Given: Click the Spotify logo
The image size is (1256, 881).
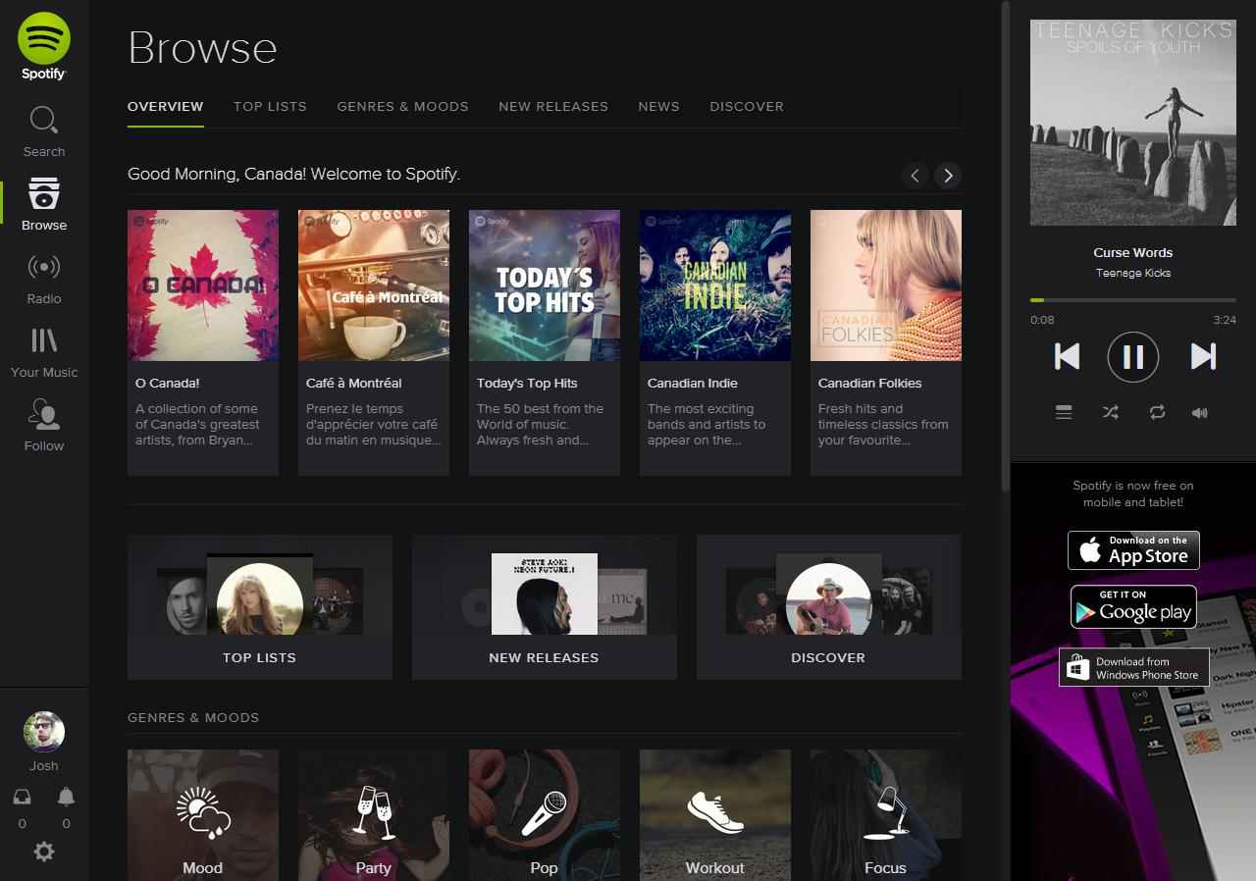Looking at the screenshot, I should click(x=43, y=46).
